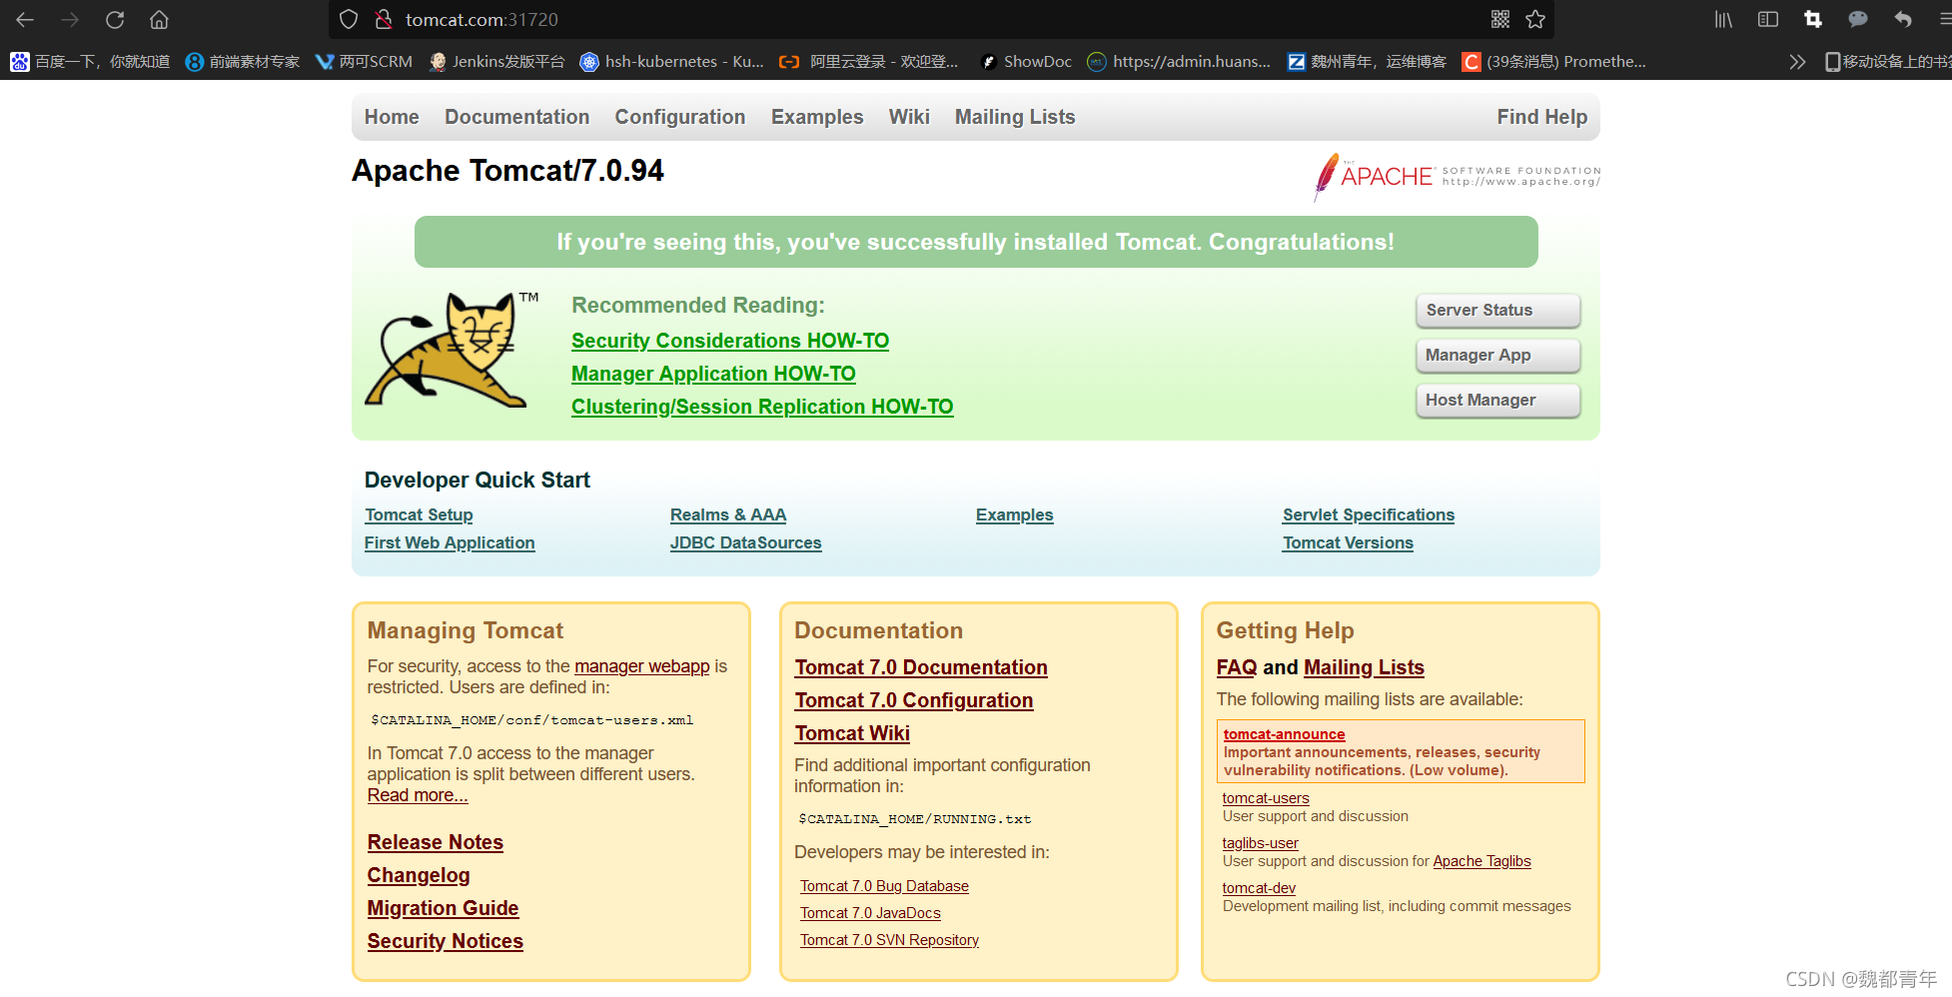
Task: Open the First Web Application link
Action: (450, 542)
